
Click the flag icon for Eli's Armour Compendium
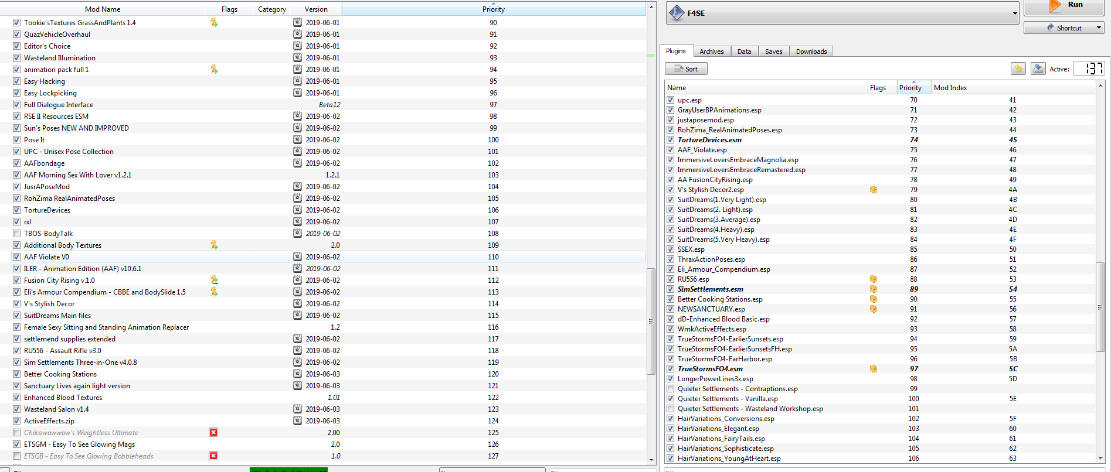214,292
